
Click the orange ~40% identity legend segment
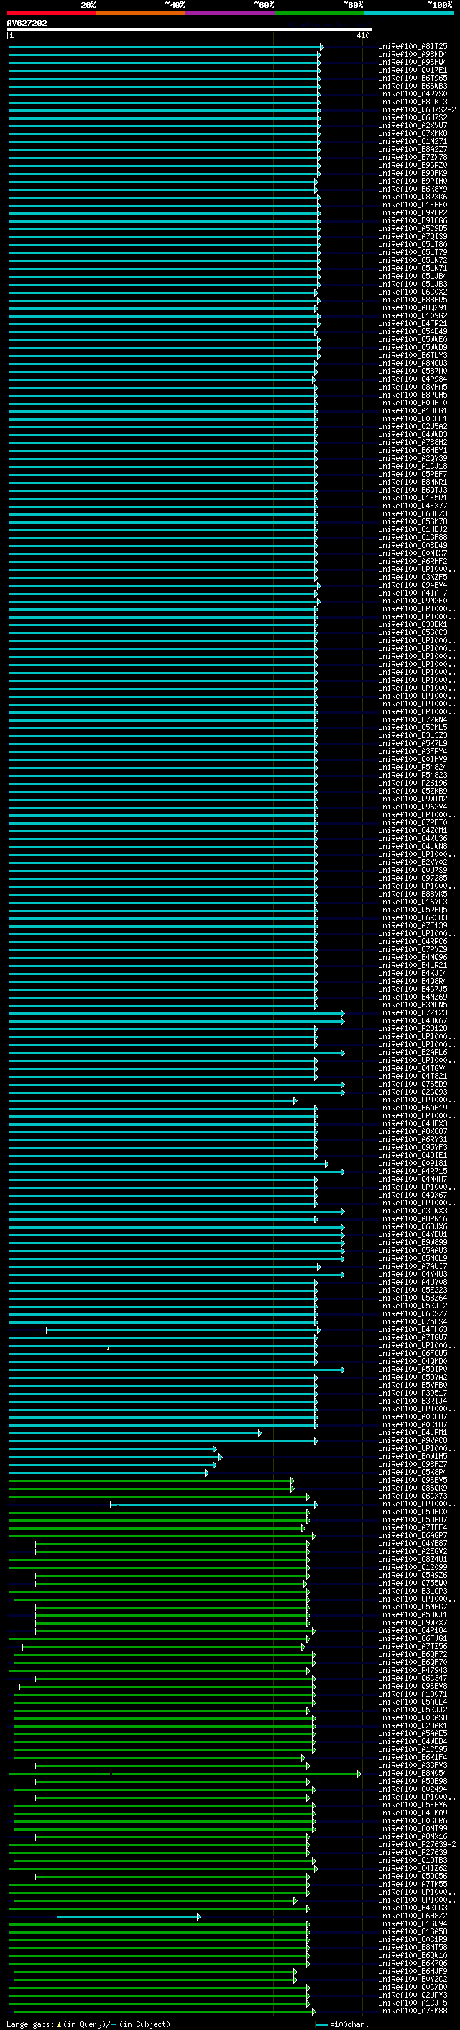(x=141, y=13)
